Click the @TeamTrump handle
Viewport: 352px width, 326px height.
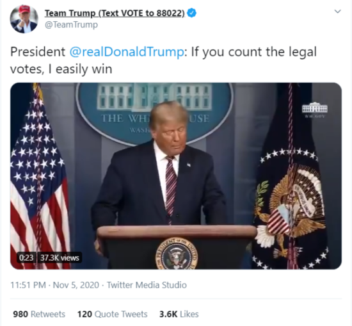(72, 24)
